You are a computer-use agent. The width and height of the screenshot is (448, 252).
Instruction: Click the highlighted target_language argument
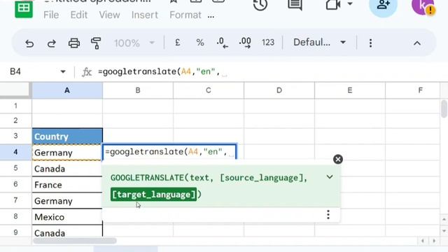click(x=154, y=195)
